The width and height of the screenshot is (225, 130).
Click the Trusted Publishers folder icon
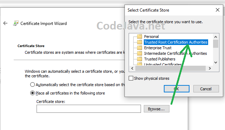click(x=139, y=59)
